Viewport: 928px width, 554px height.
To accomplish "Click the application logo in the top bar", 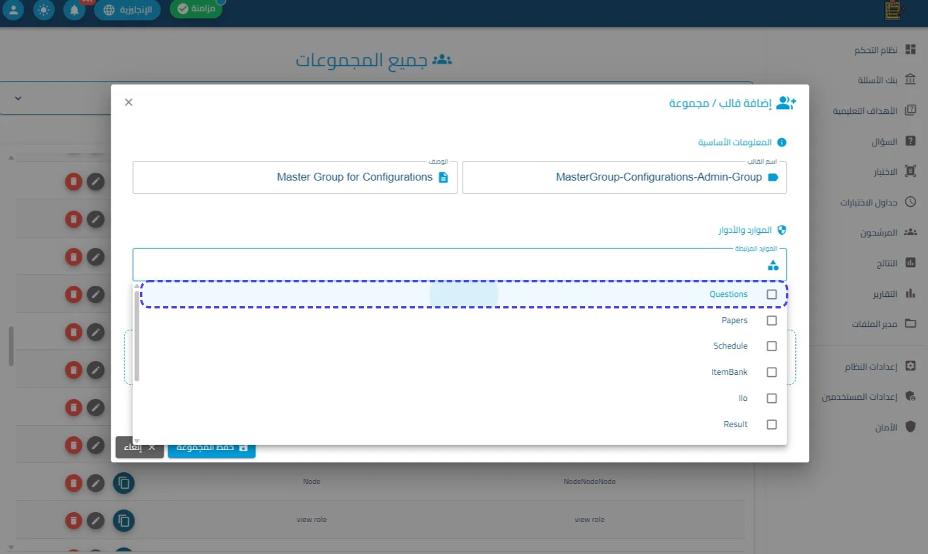I will coord(895,10).
